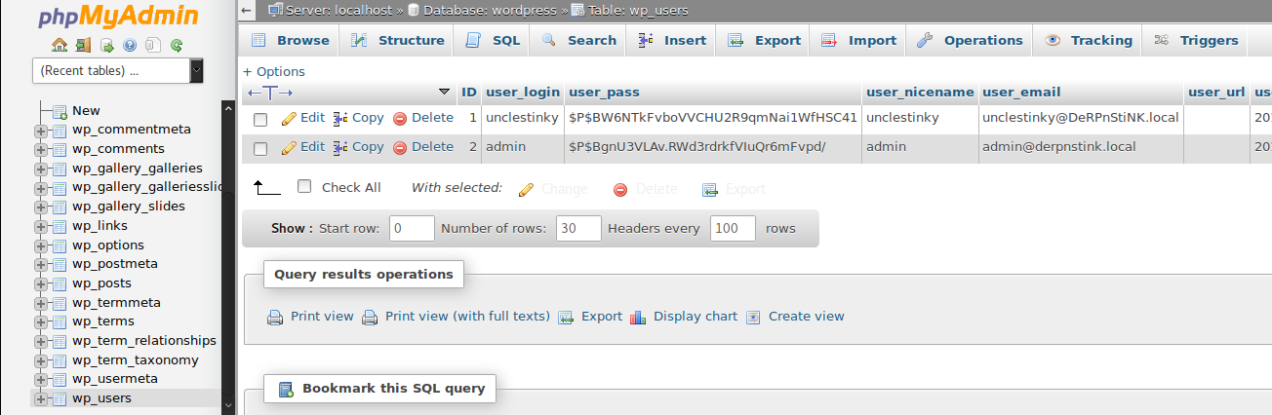This screenshot has height=415, width=1272.
Task: Expand the + Options link
Action: click(x=274, y=71)
